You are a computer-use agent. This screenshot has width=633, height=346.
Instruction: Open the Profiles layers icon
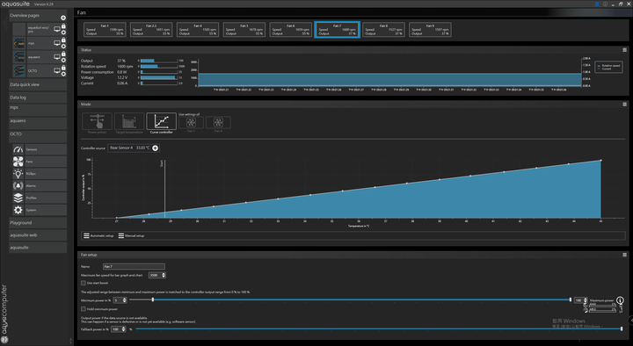(18, 198)
